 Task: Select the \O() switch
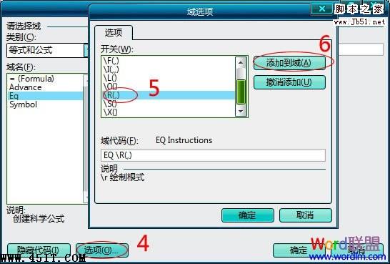click(168, 87)
